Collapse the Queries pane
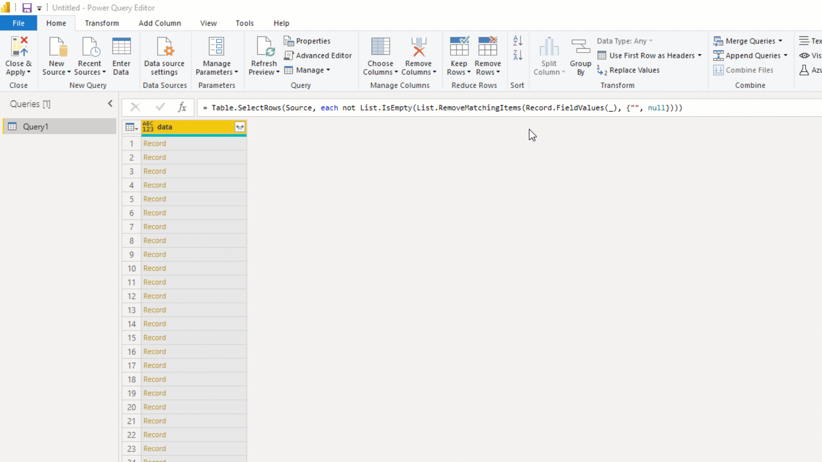Viewport: 822px width, 462px height. 110,103
